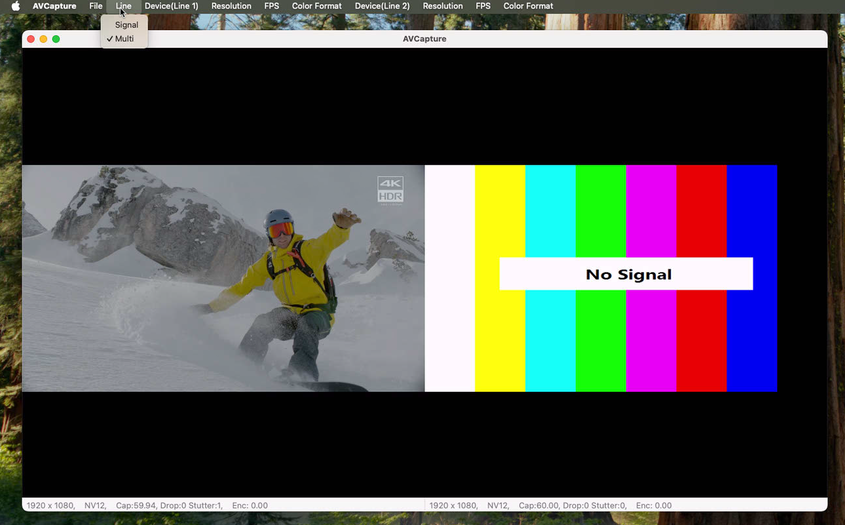
Task: Click the yellow bar in test pattern
Action: [x=500, y=210]
